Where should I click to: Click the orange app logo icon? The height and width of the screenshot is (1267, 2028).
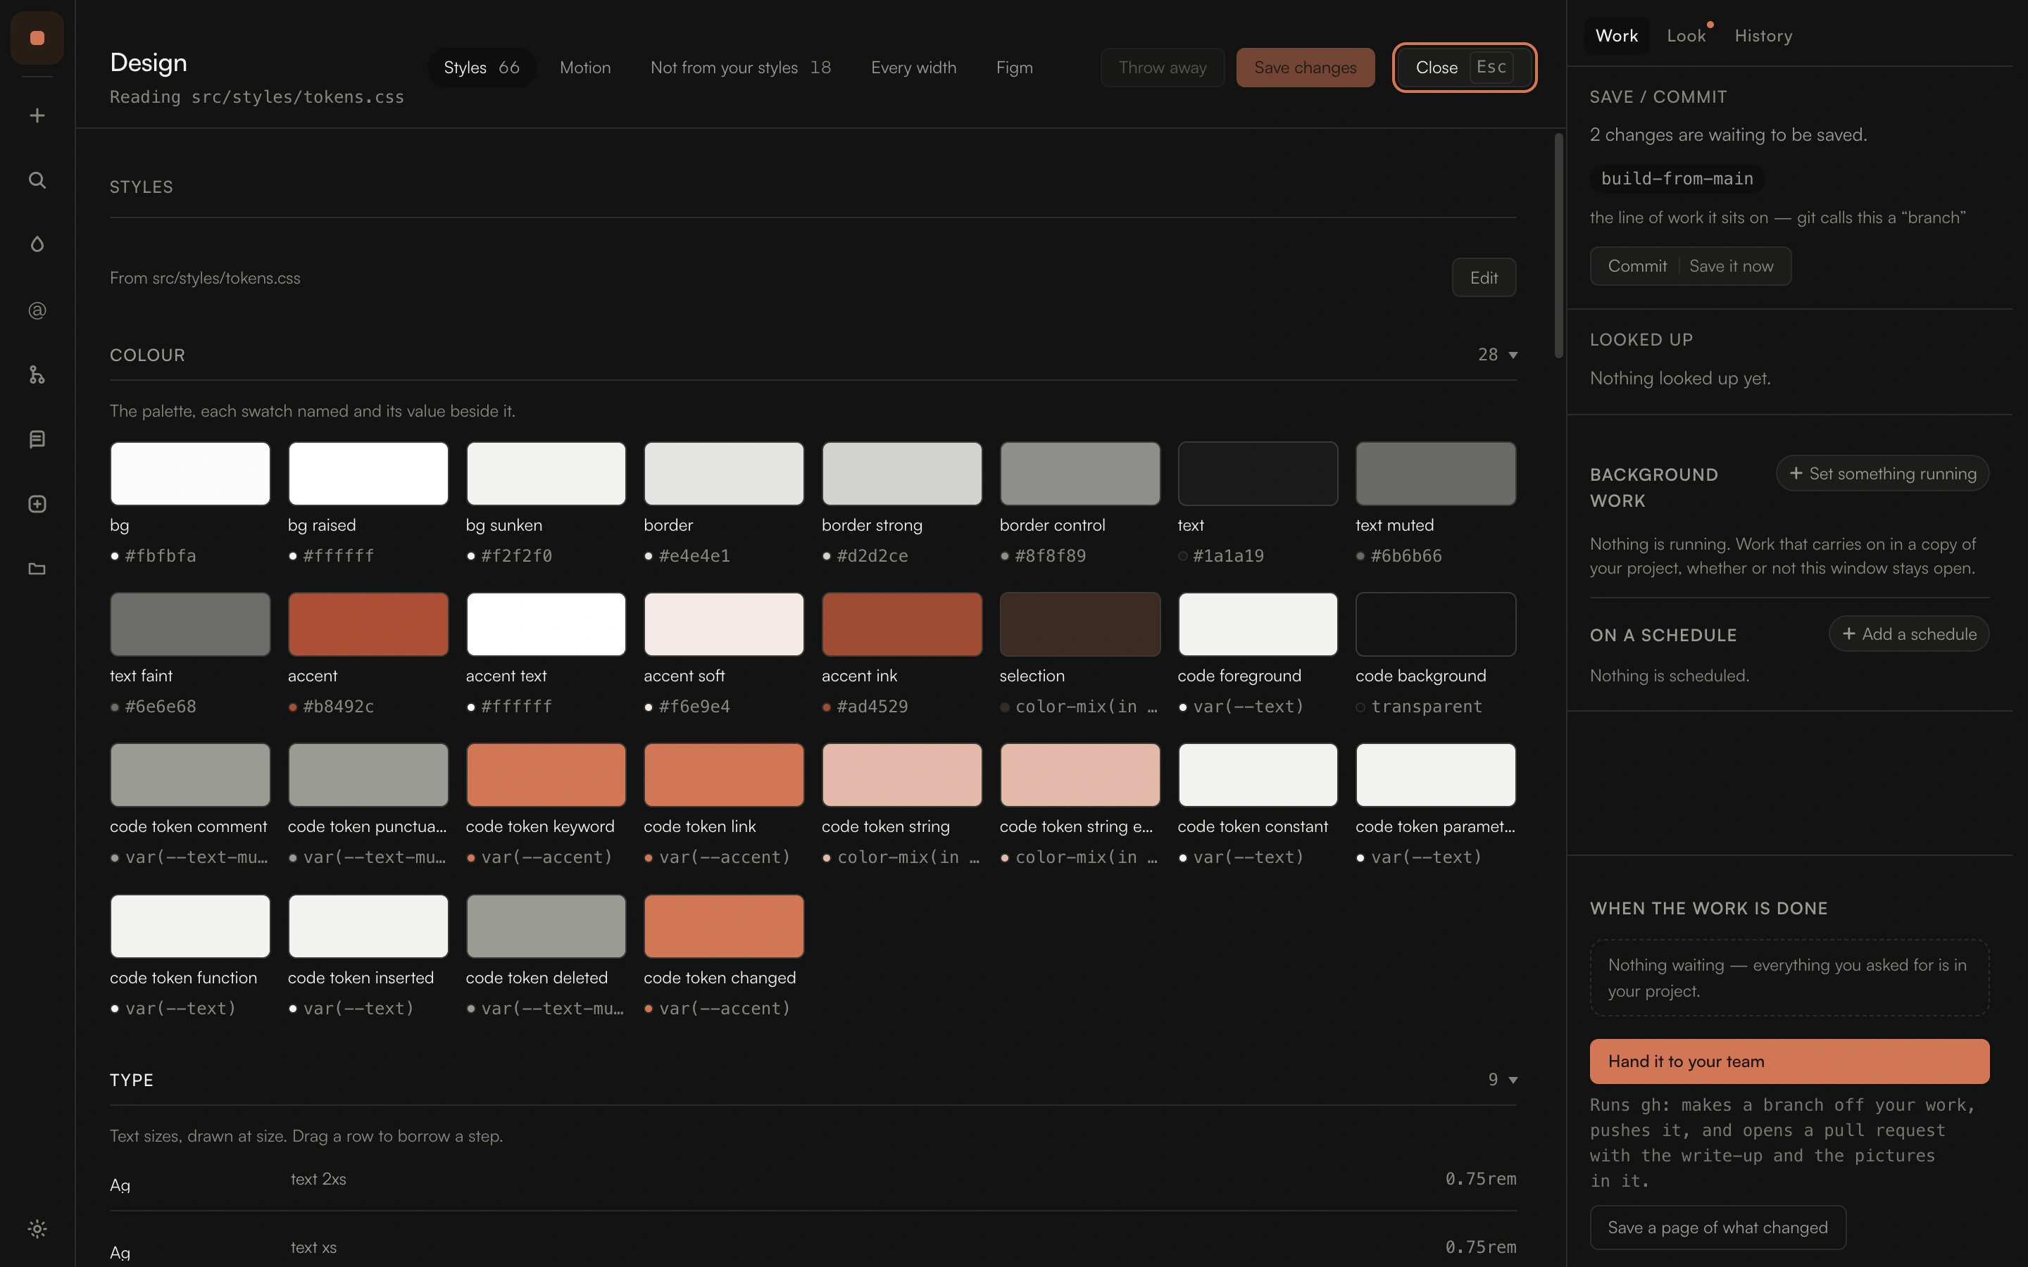[x=37, y=38]
